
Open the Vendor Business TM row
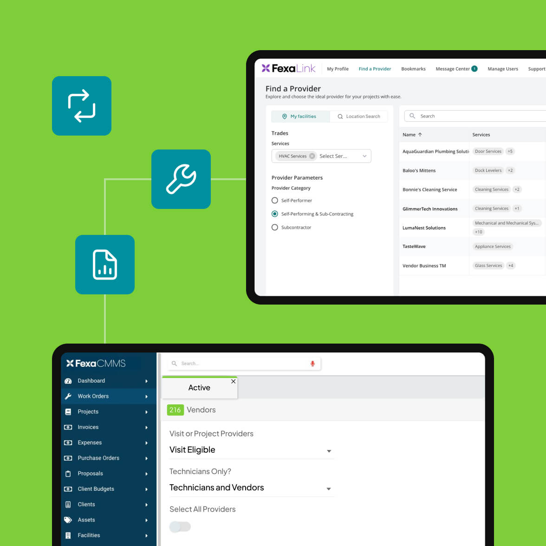(x=472, y=266)
